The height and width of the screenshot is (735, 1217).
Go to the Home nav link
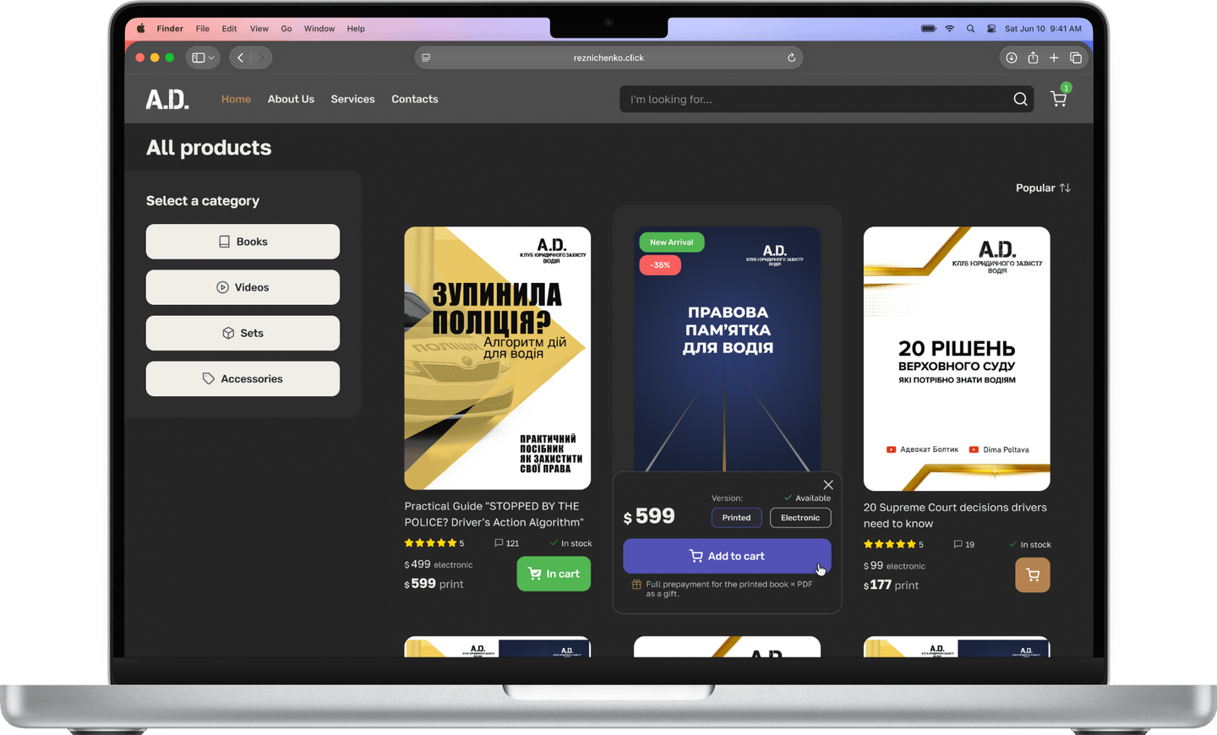[236, 99]
